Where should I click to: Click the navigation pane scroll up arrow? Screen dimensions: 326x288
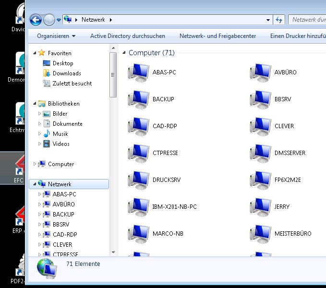click(113, 48)
